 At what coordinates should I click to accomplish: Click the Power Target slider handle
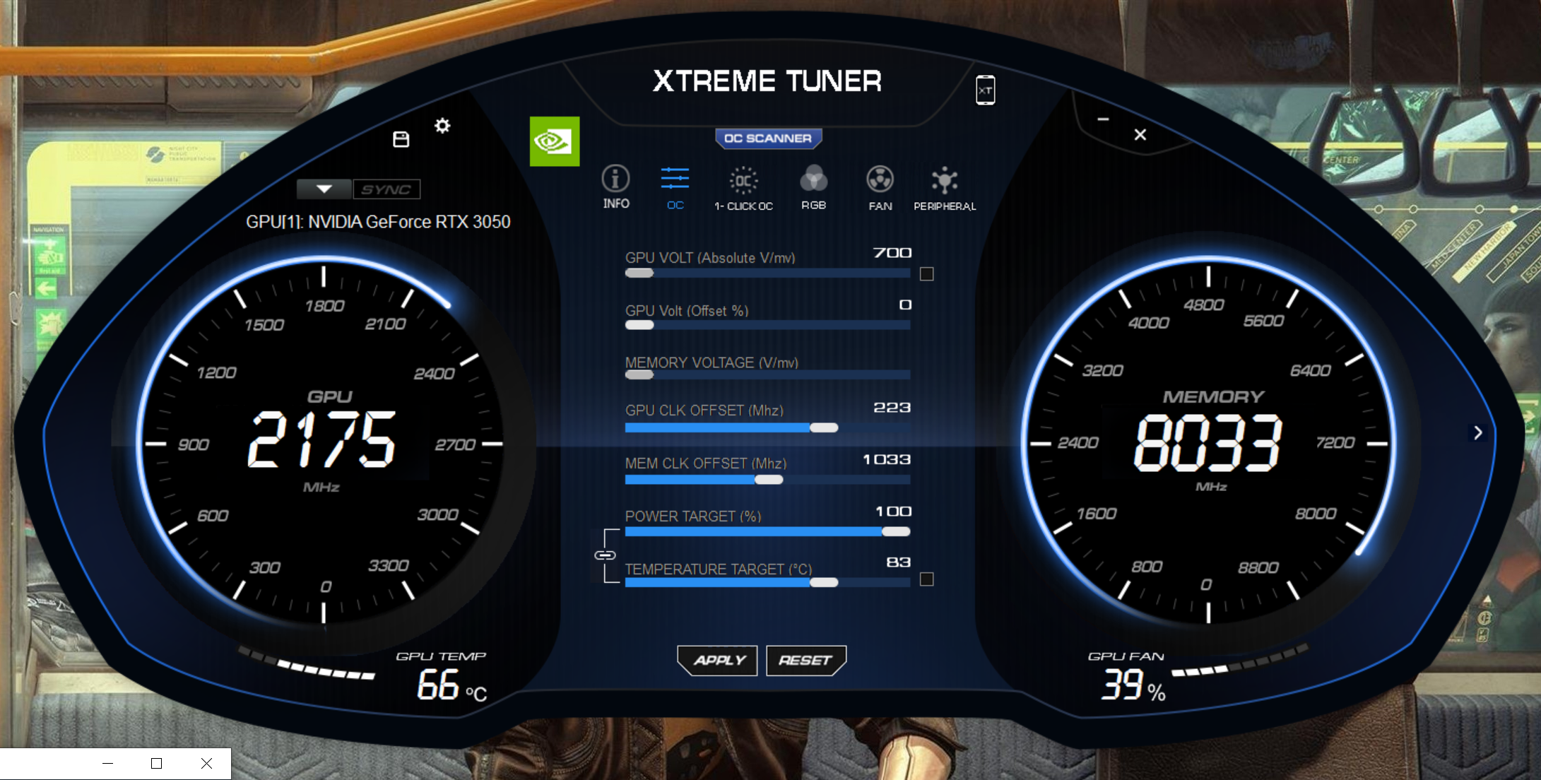tap(896, 531)
